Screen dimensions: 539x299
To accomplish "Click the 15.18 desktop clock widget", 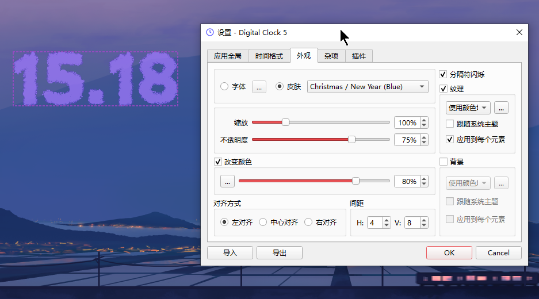I will click(x=95, y=79).
